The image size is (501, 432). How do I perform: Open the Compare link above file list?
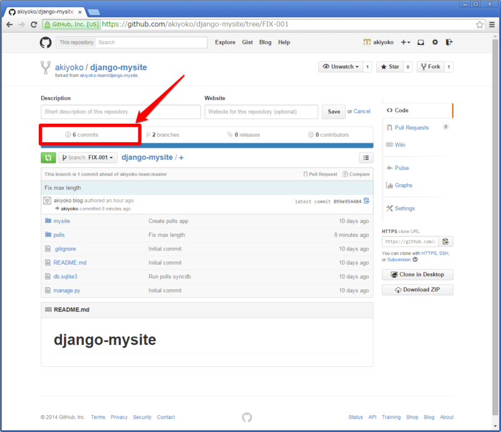point(356,174)
